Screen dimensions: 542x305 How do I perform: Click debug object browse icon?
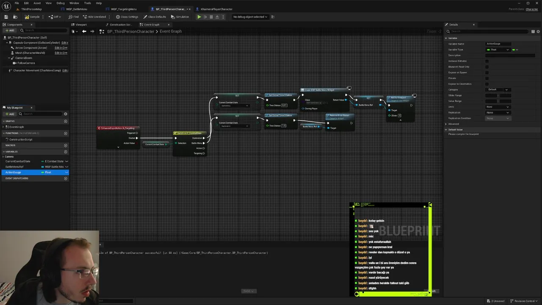273,17
